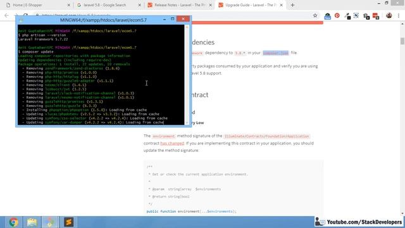Click the "public function environment" code line
The width and height of the screenshot is (405, 228).
191,212
